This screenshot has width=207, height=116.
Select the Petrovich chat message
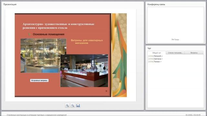pyautogui.click(x=155, y=56)
